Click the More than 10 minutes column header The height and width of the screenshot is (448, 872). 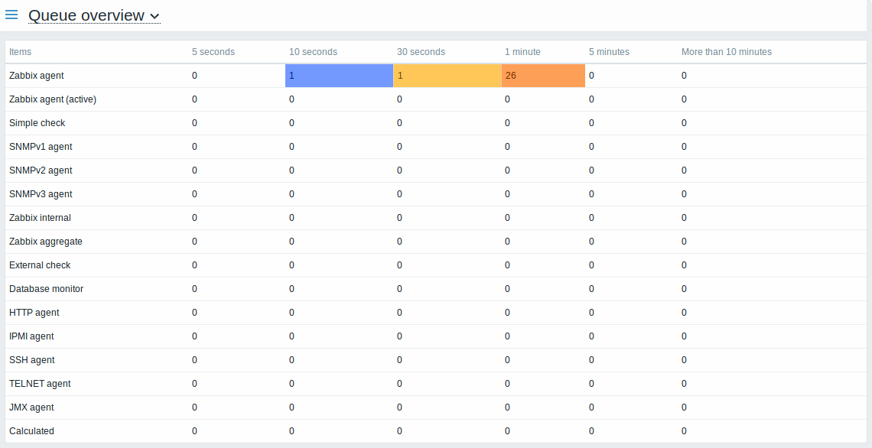[x=727, y=52]
